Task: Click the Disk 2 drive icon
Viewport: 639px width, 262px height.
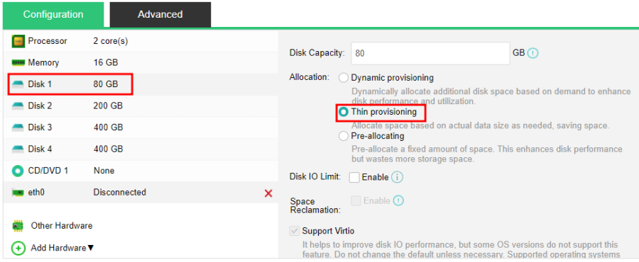Action: (18, 106)
